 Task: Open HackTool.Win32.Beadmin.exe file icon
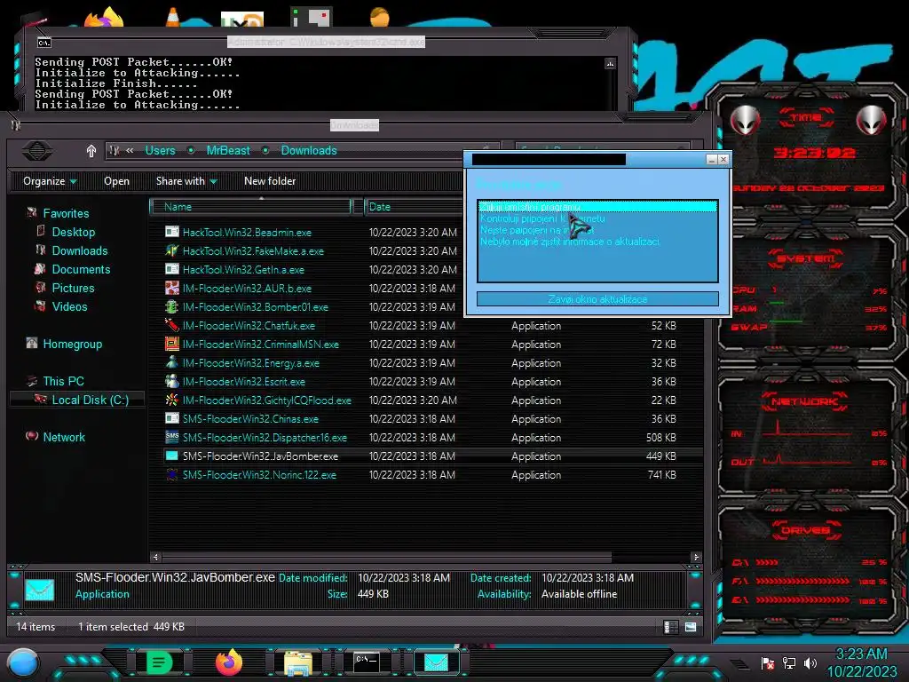click(171, 232)
